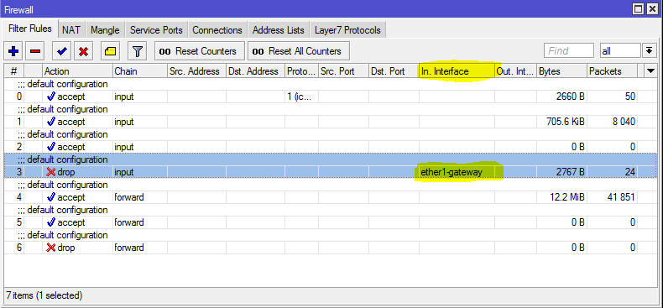The width and height of the screenshot is (663, 308).
Task: Open the dropdown arrow beside 'all' filter
Action: point(649,50)
